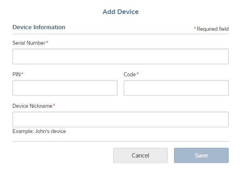Click the asterisk after Device Nickname
This screenshot has width=240, height=175.
54,105
